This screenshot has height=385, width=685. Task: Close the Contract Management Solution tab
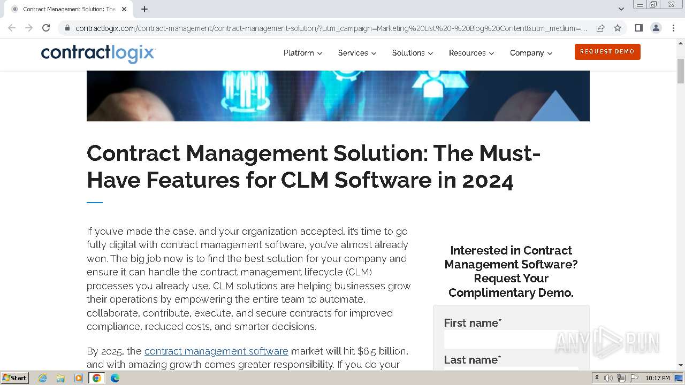click(x=124, y=9)
